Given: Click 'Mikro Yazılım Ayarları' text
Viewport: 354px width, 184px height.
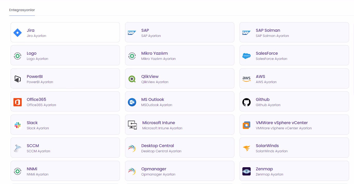Looking at the screenshot, I should 158,59.
